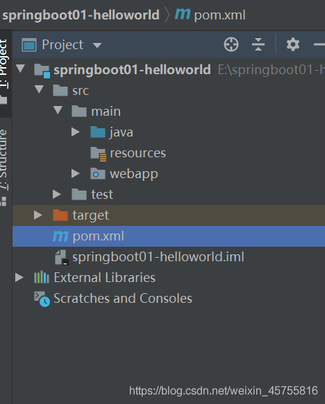
Task: Click the Project panel title label
Action: (x=62, y=45)
